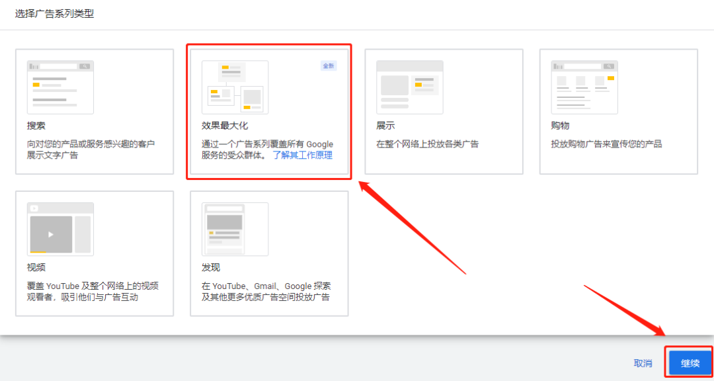The width and height of the screenshot is (714, 381).
Task: Pick the 发现 campaign type title
Action: pyautogui.click(x=211, y=267)
